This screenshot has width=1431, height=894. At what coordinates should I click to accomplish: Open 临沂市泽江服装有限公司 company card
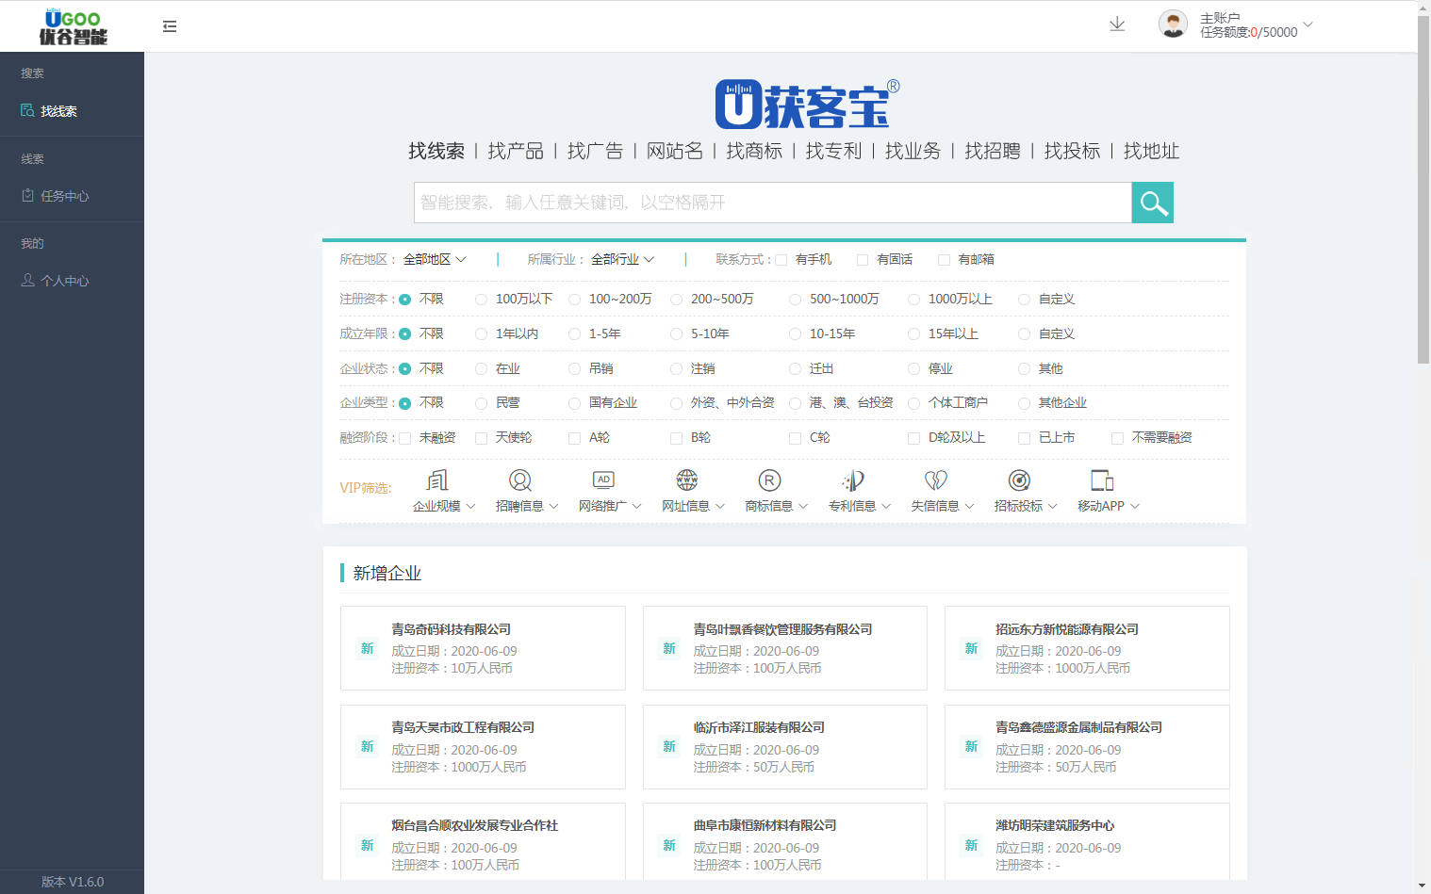tap(785, 747)
